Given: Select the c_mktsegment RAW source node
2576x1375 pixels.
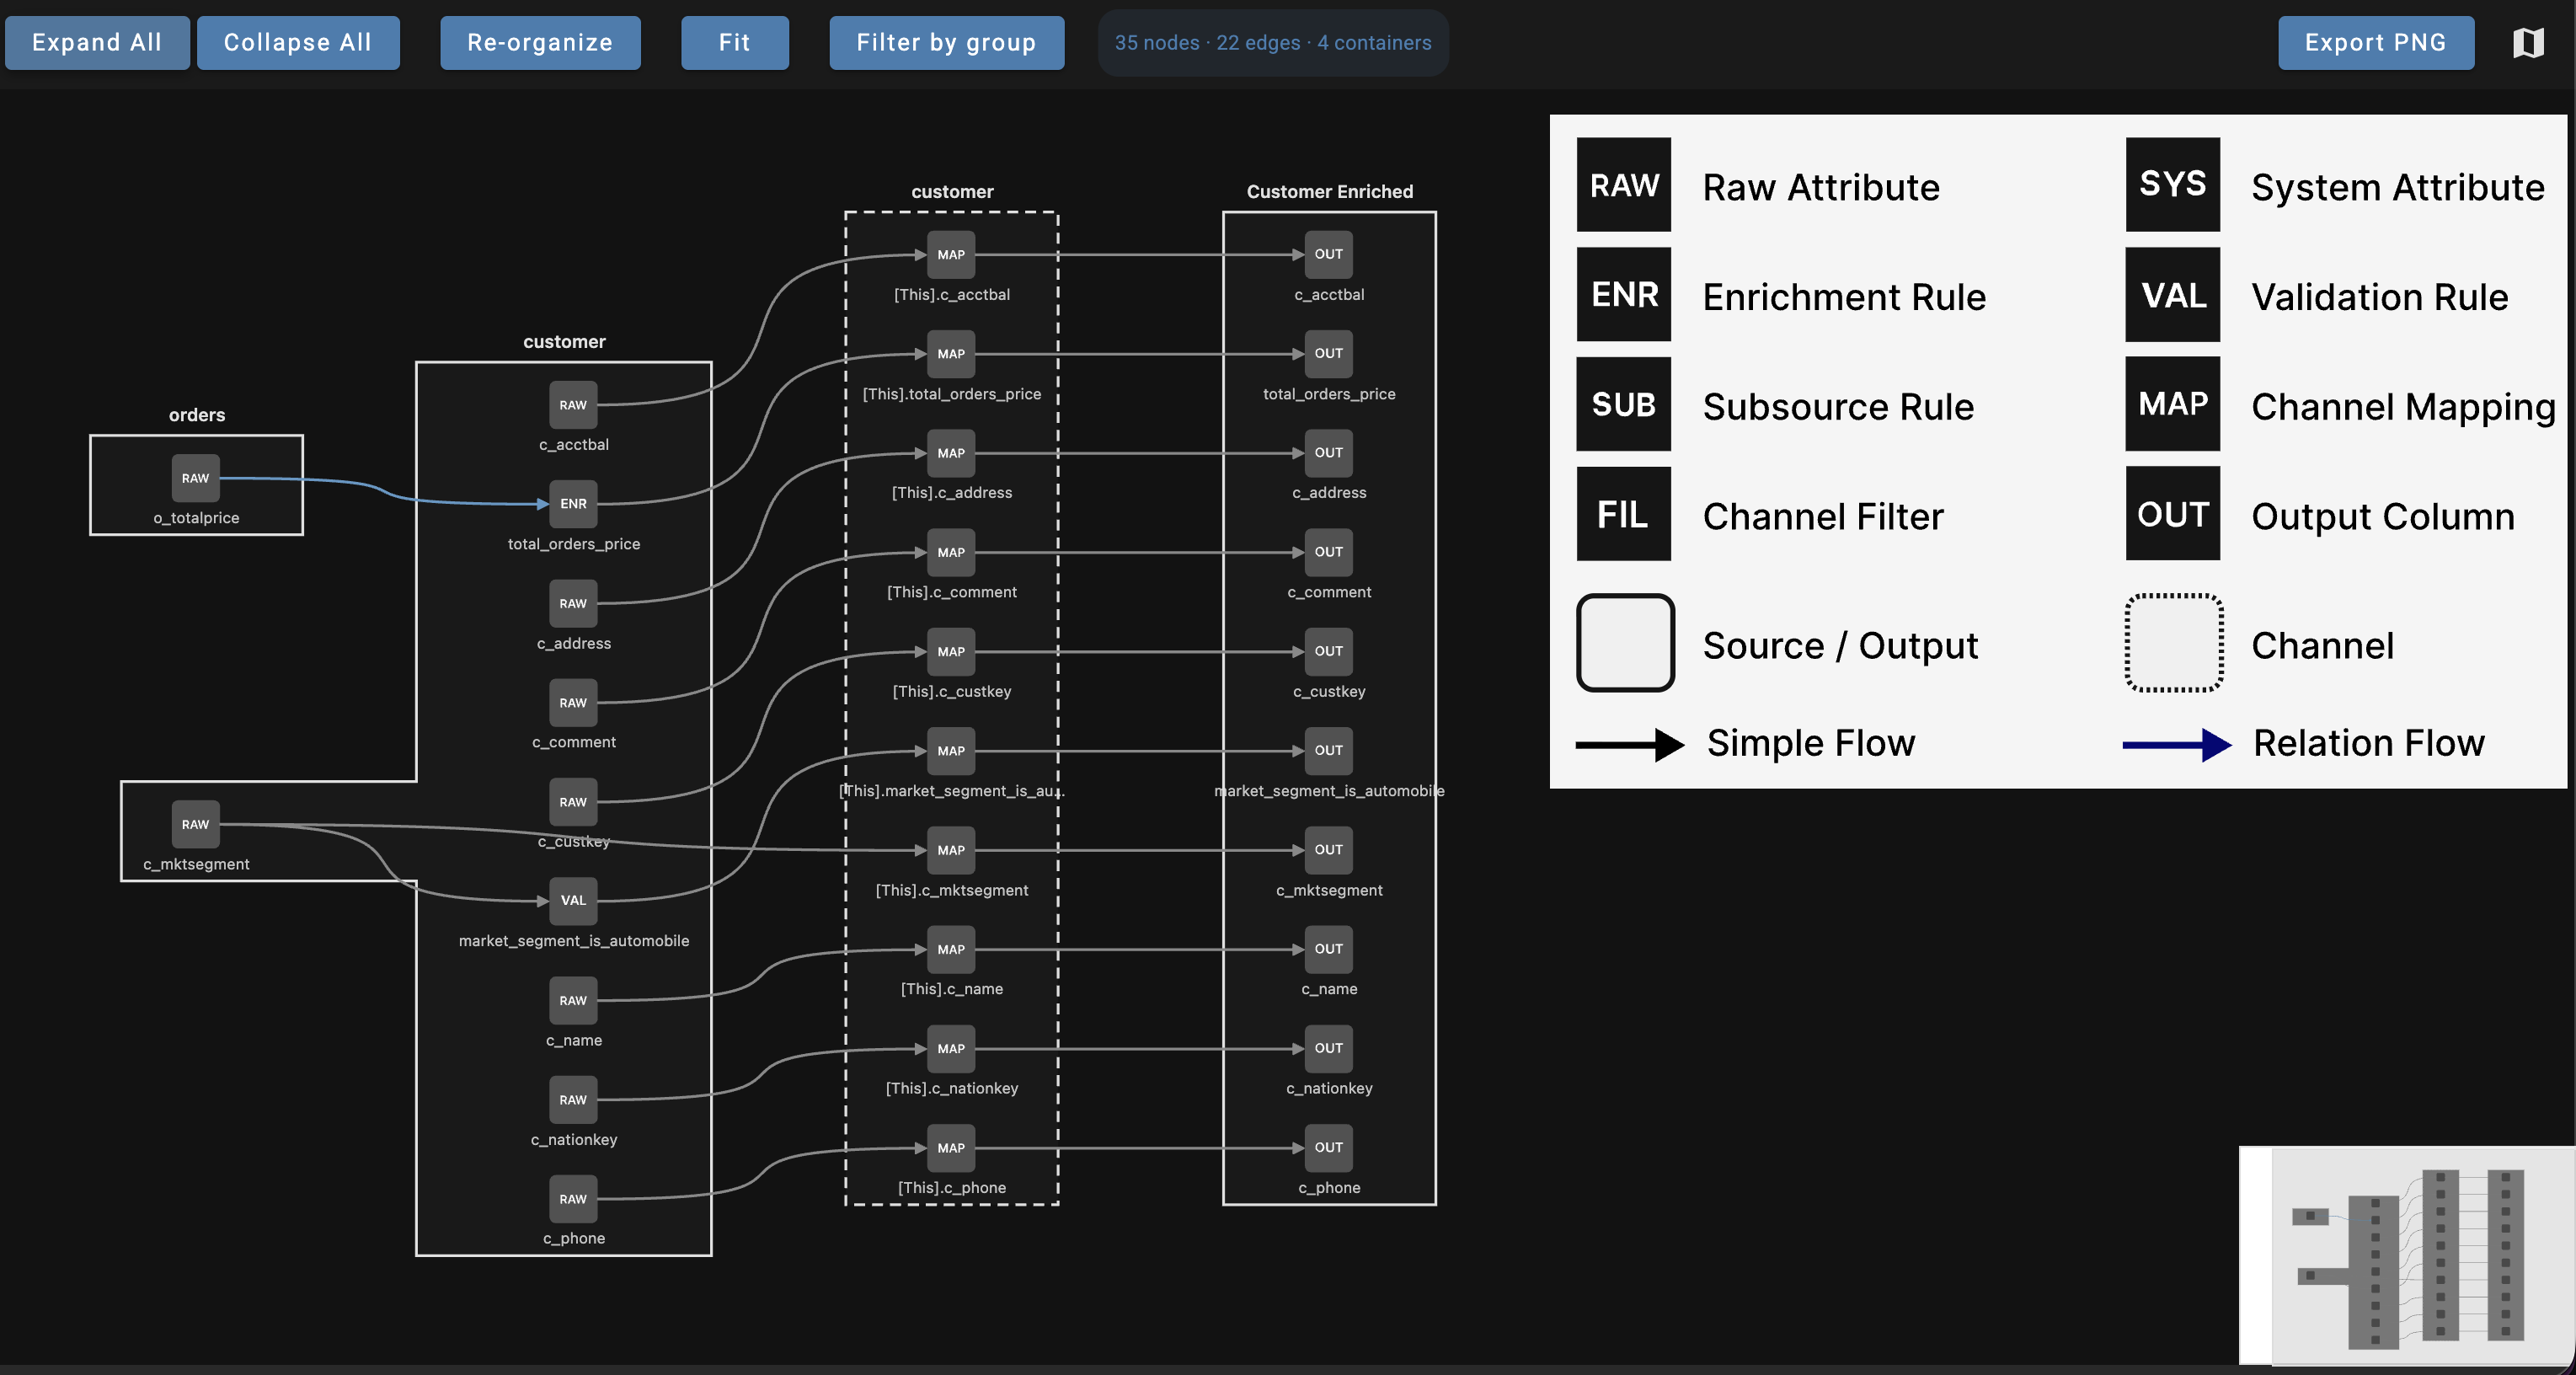Looking at the screenshot, I should (x=195, y=824).
